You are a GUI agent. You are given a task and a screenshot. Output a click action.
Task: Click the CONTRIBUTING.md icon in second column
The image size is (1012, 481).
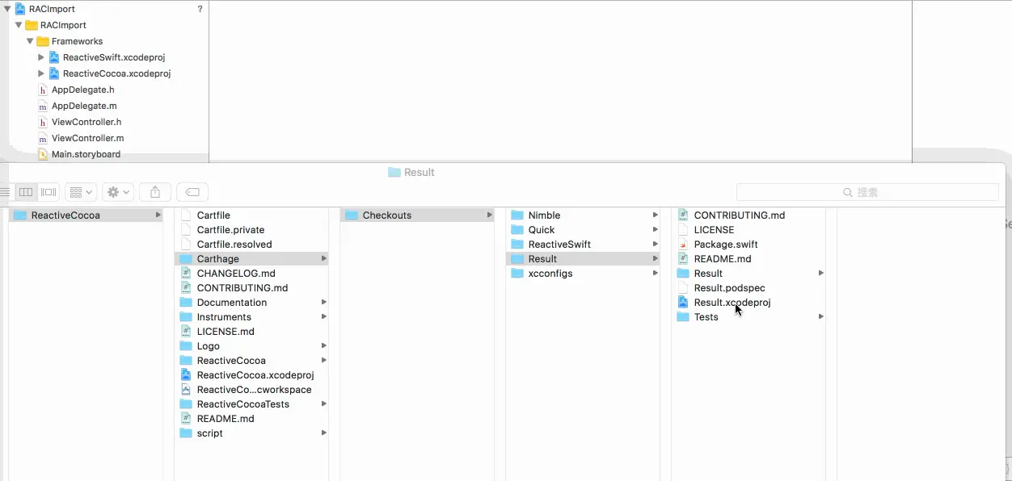point(186,288)
